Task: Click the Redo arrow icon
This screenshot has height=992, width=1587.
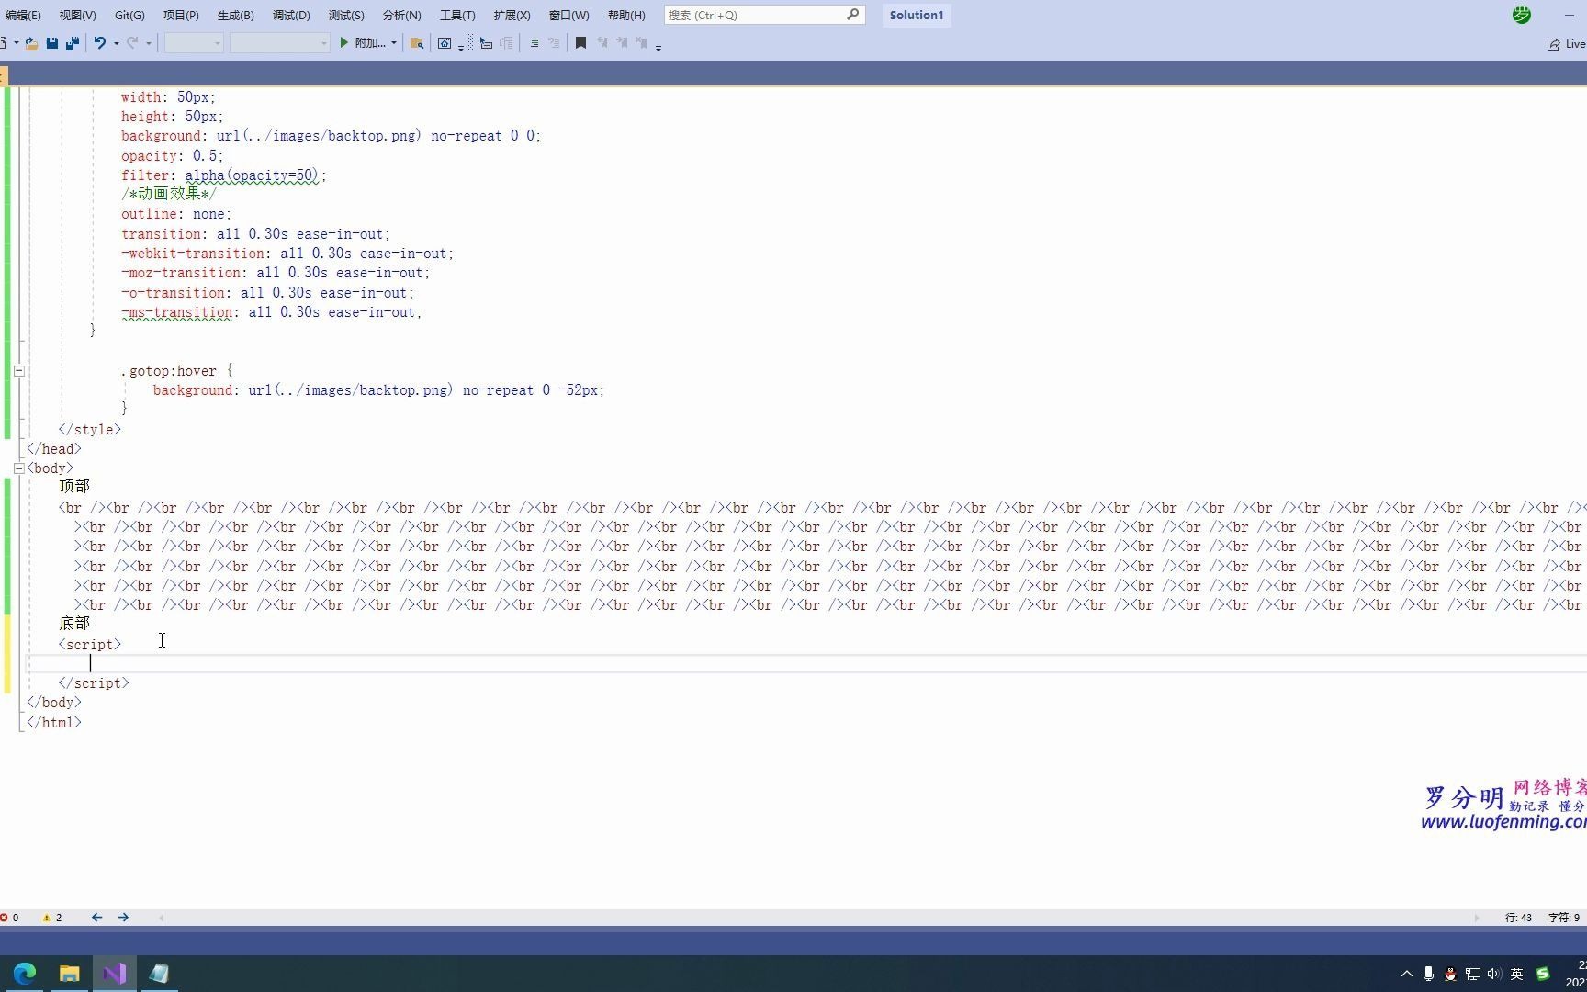Action: pyautogui.click(x=132, y=43)
